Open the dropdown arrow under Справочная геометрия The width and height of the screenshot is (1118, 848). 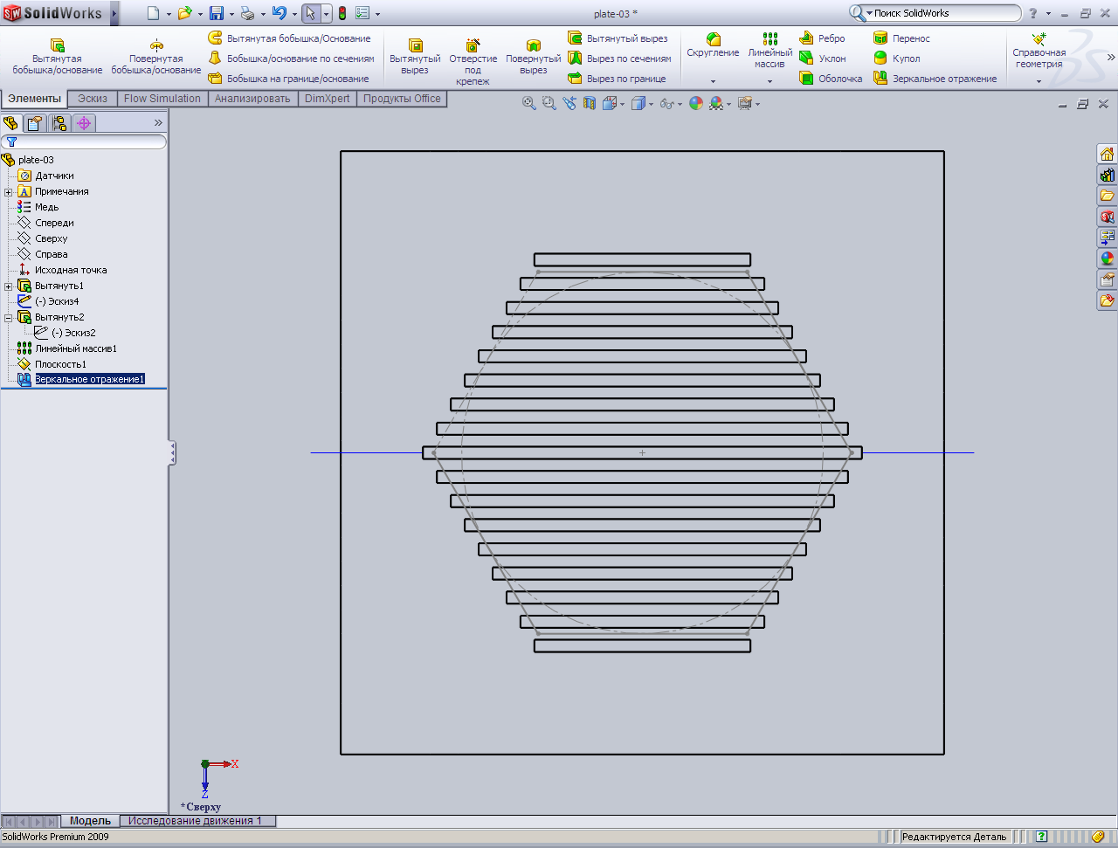click(x=1039, y=81)
